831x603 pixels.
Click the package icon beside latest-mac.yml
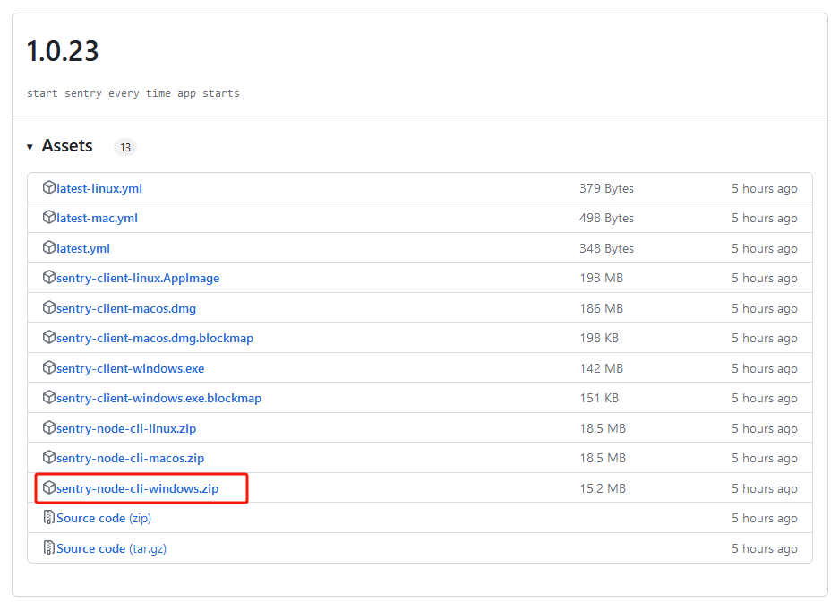pyautogui.click(x=48, y=218)
